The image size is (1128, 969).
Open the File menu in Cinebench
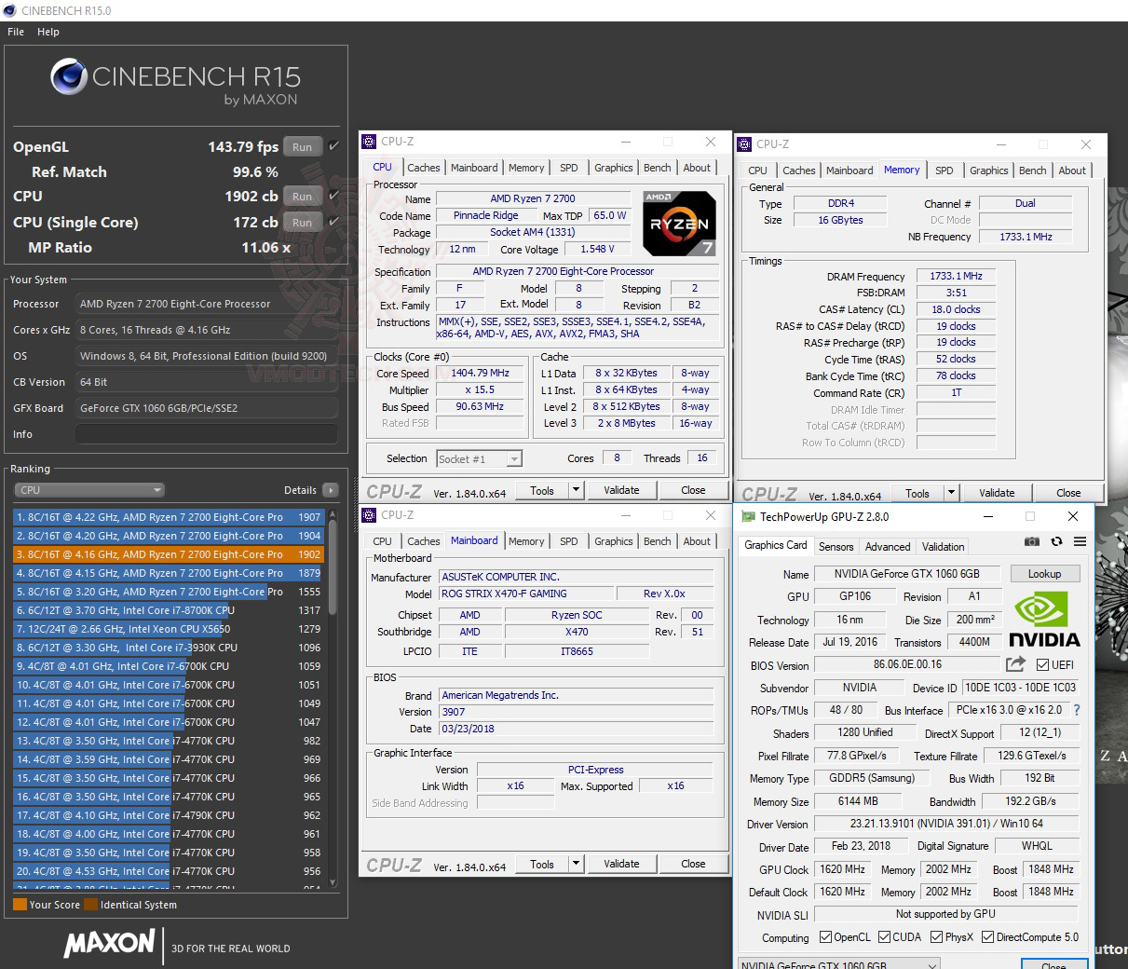(15, 31)
